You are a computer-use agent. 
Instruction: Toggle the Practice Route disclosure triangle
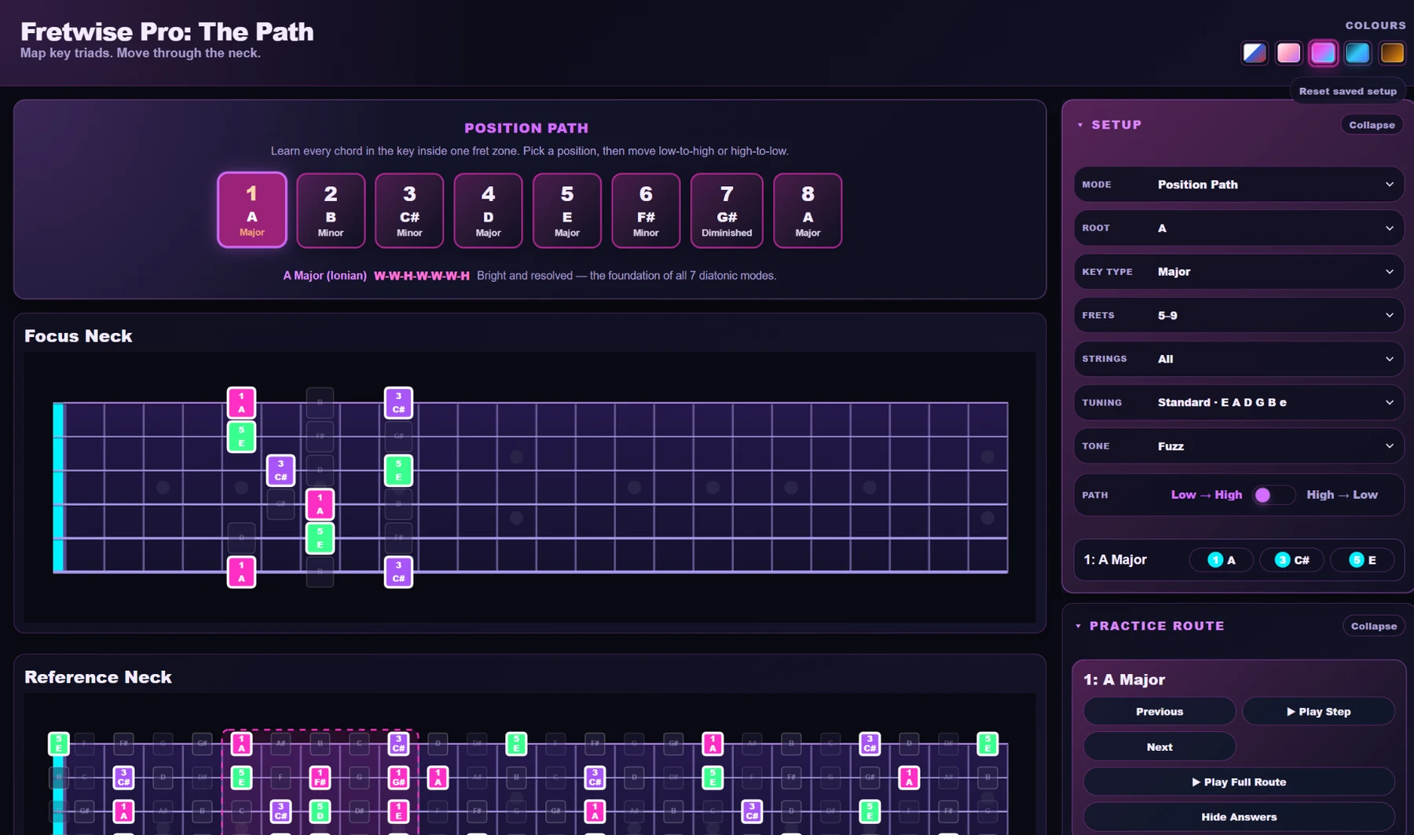click(1079, 626)
